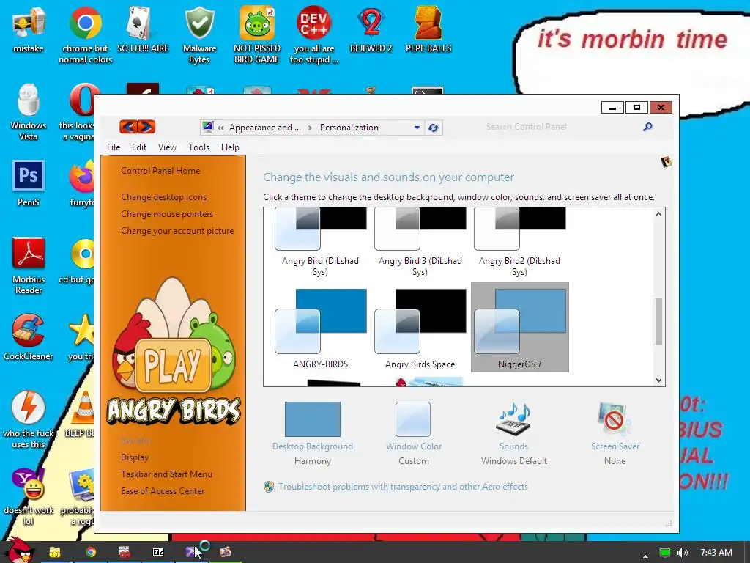
Task: Open the Display link in sidebar
Action: click(x=135, y=457)
